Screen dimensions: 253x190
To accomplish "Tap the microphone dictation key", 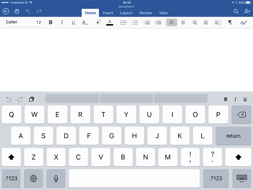I will pos(56,178).
